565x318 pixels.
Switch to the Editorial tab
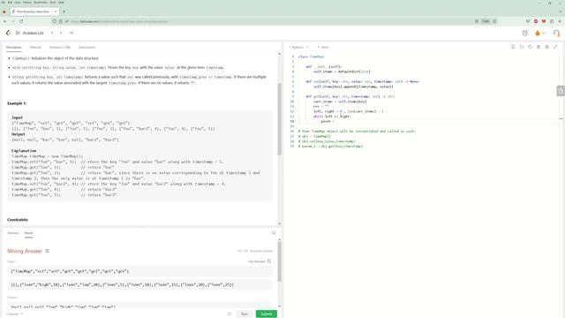[x=35, y=47]
